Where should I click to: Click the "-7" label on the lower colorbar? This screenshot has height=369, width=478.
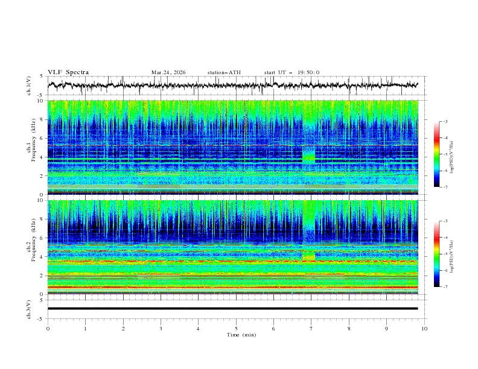tap(445, 286)
